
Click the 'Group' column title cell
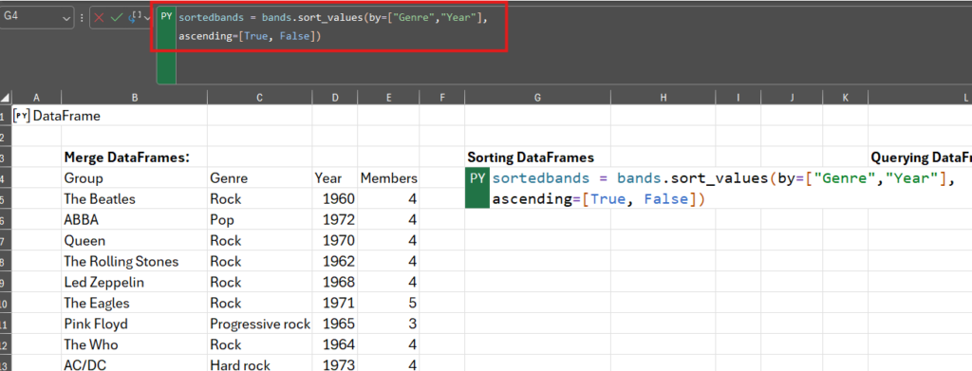tap(135, 178)
